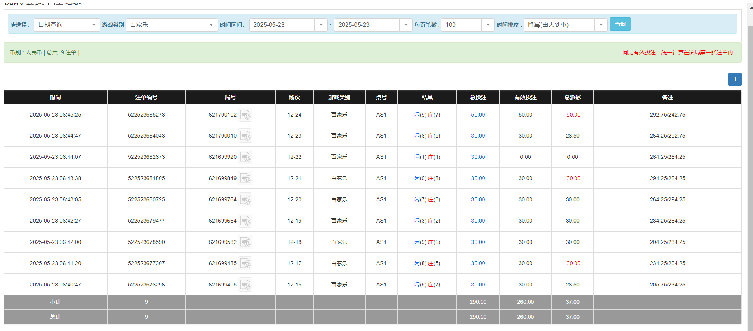Click total bet 50.00 link in first row

(x=478, y=115)
